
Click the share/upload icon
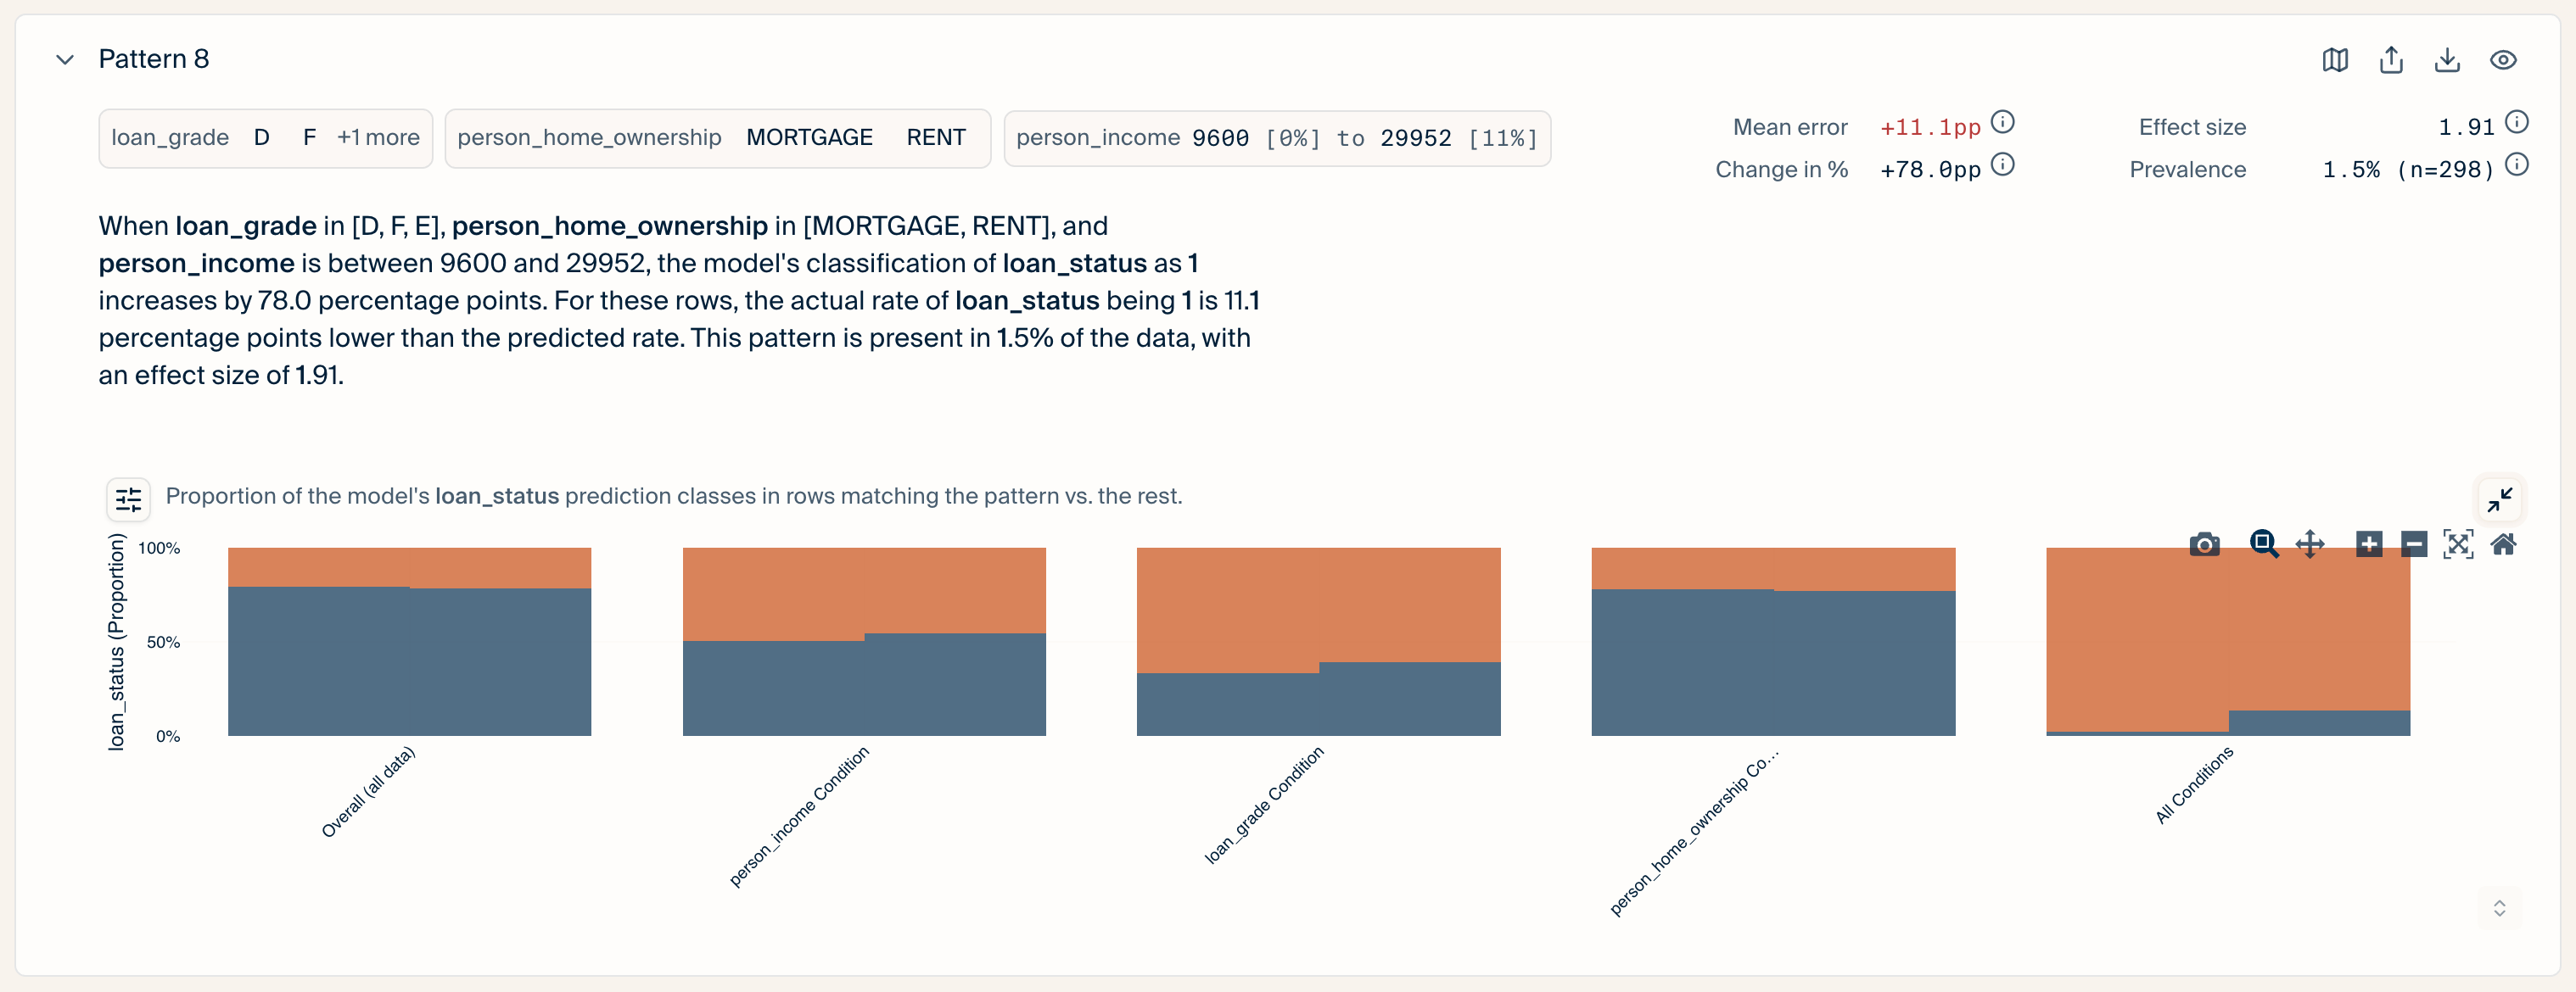point(2391,60)
